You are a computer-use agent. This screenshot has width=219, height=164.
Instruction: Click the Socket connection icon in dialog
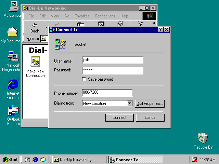[x=61, y=44]
